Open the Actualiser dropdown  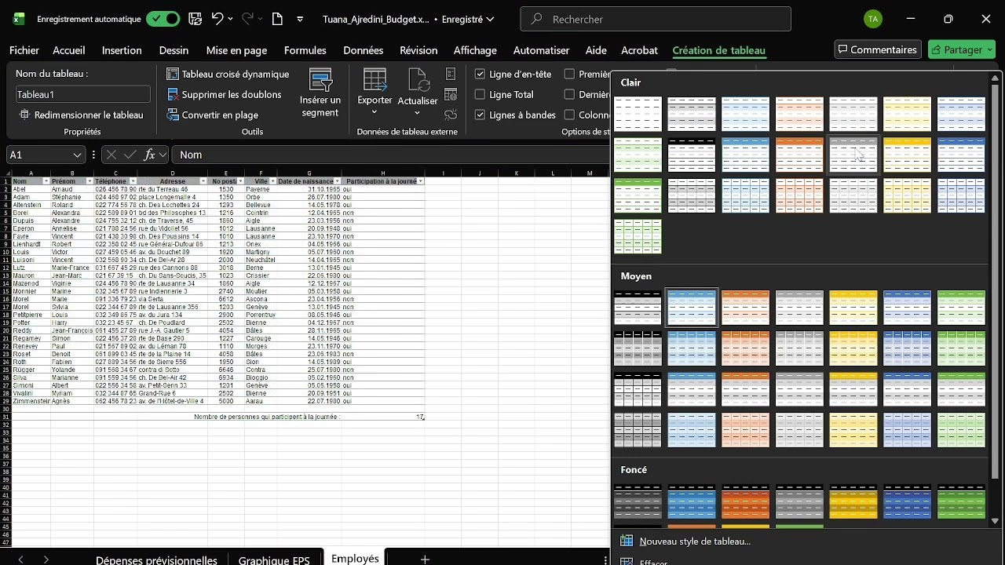point(418,112)
